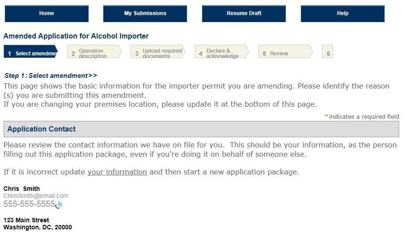Screen dimensions: 405x232
Task: Click the Amended Application for Alcohol Importer title
Action: click(x=76, y=36)
